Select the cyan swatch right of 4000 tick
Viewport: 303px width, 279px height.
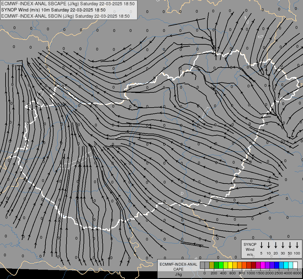click(286, 265)
